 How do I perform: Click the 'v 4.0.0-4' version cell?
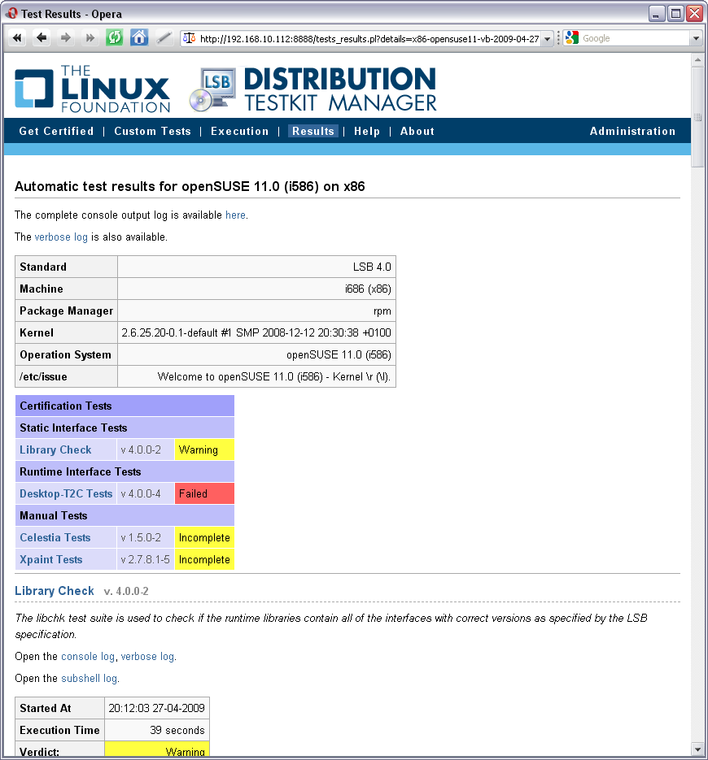coord(146,494)
